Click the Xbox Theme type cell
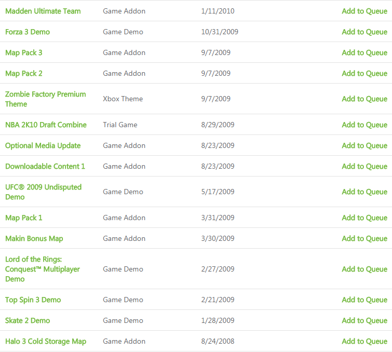 [123, 99]
